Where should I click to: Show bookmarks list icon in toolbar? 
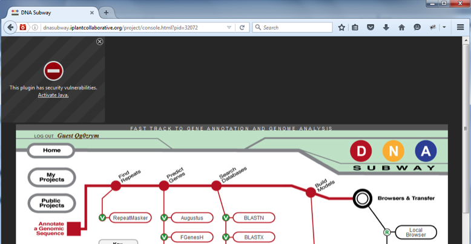point(355,28)
